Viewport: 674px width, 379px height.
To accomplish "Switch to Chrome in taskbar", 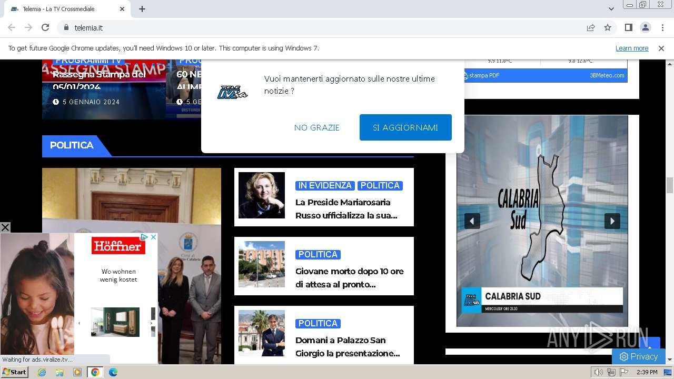I will click(95, 372).
